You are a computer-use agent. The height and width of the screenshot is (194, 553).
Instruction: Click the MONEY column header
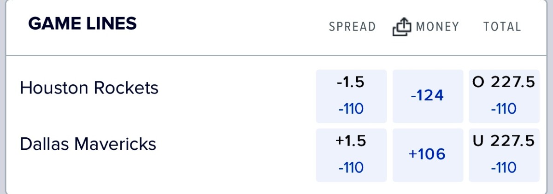(437, 27)
